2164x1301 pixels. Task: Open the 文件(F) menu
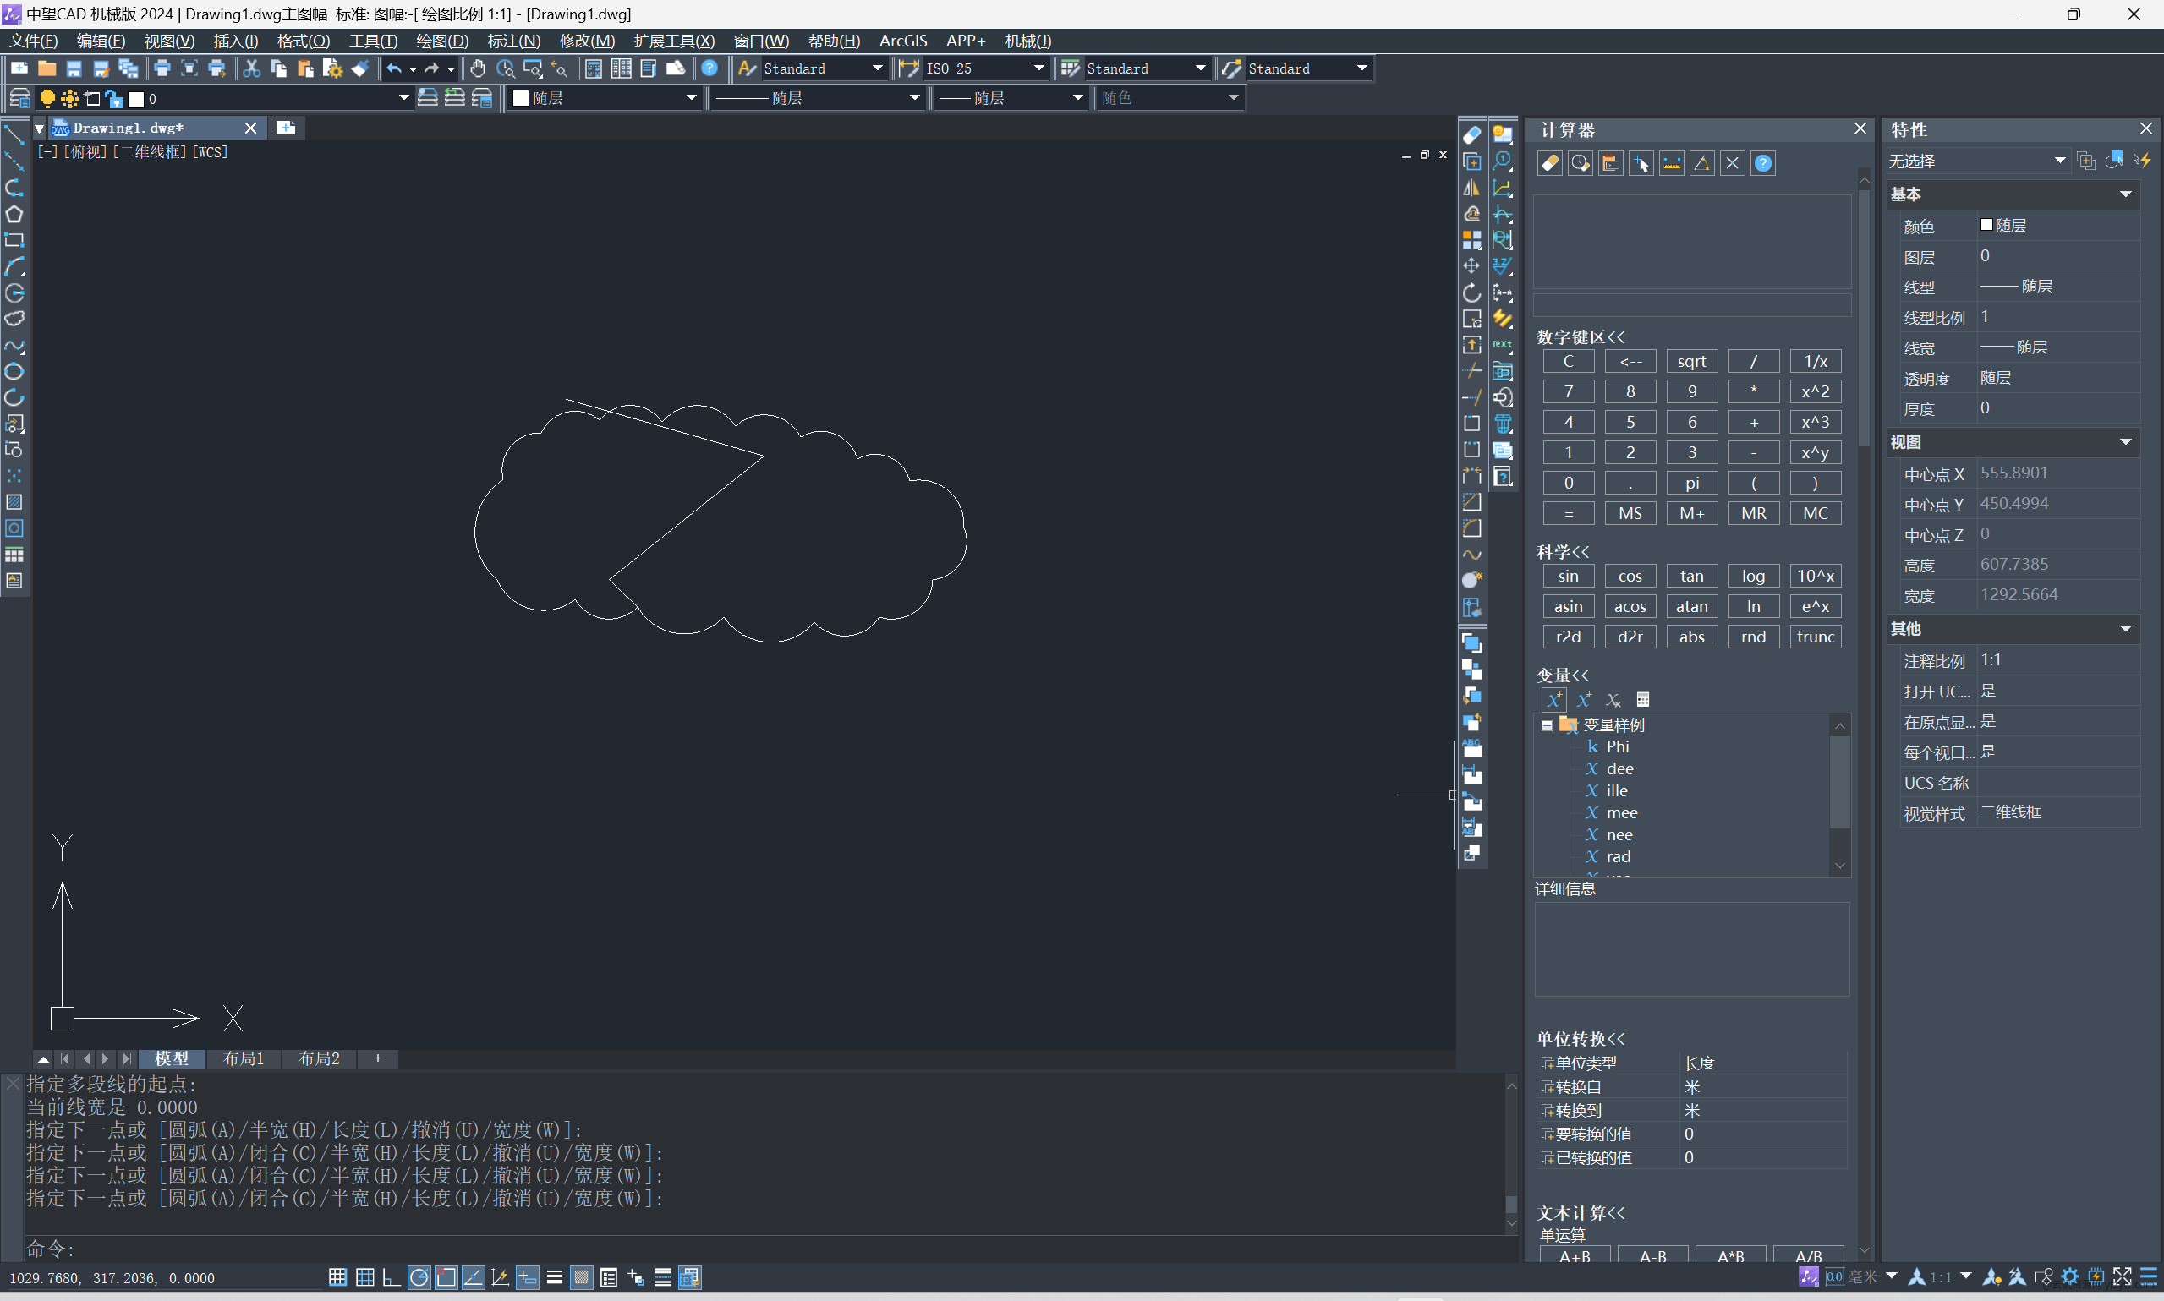(x=33, y=41)
